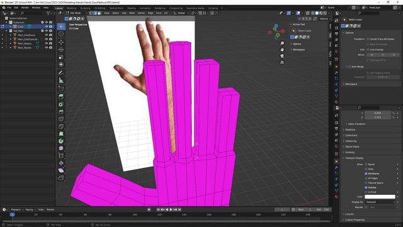Open the Display As Textured dropdown
The width and height of the screenshot is (403, 227).
(x=380, y=202)
